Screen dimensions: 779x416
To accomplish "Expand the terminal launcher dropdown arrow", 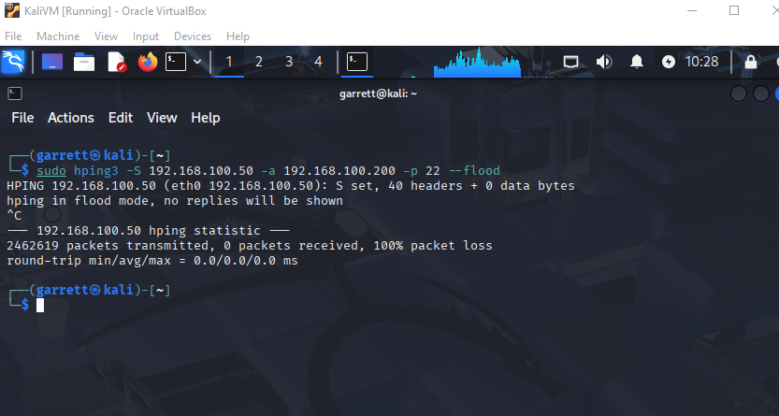I will coord(197,62).
